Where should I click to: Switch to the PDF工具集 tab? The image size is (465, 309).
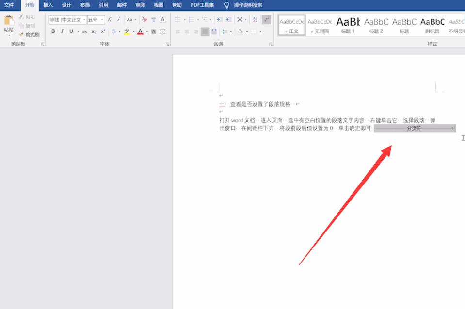point(202,5)
